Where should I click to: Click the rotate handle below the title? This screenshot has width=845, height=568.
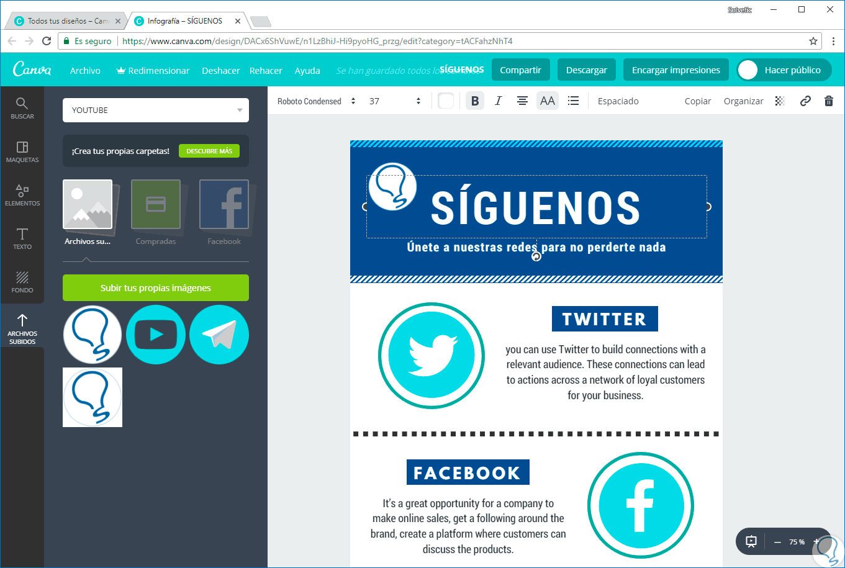pyautogui.click(x=536, y=256)
